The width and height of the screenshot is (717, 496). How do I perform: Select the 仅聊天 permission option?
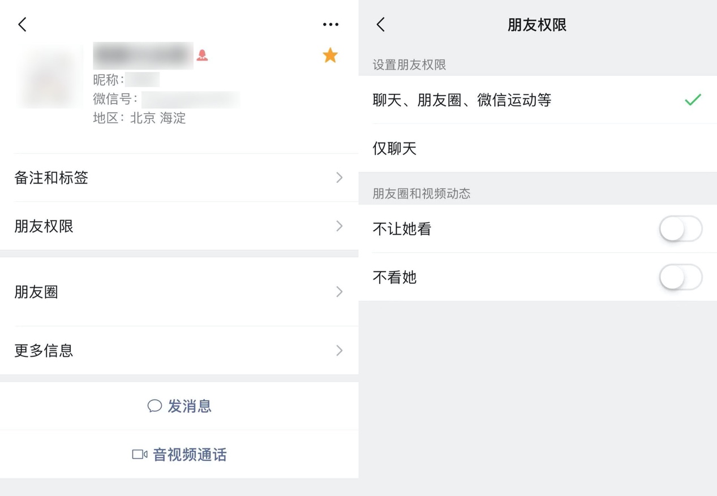click(394, 149)
